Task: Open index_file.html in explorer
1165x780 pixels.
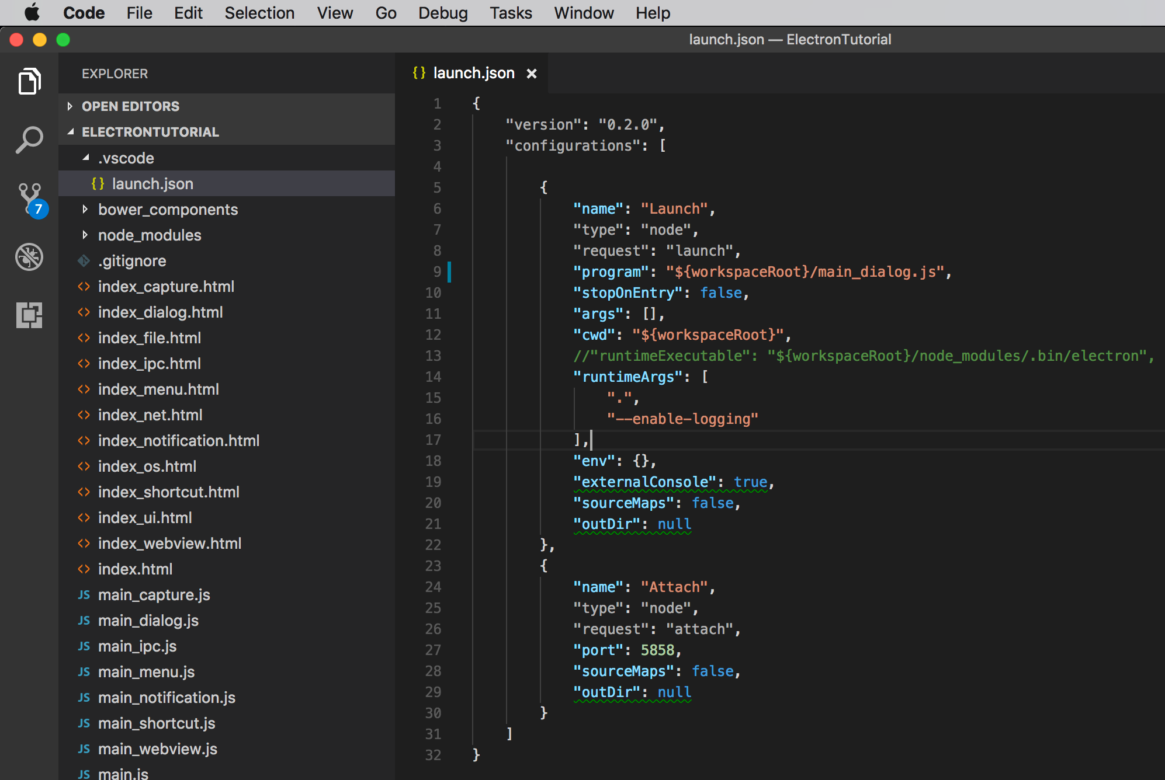Action: pos(227,338)
